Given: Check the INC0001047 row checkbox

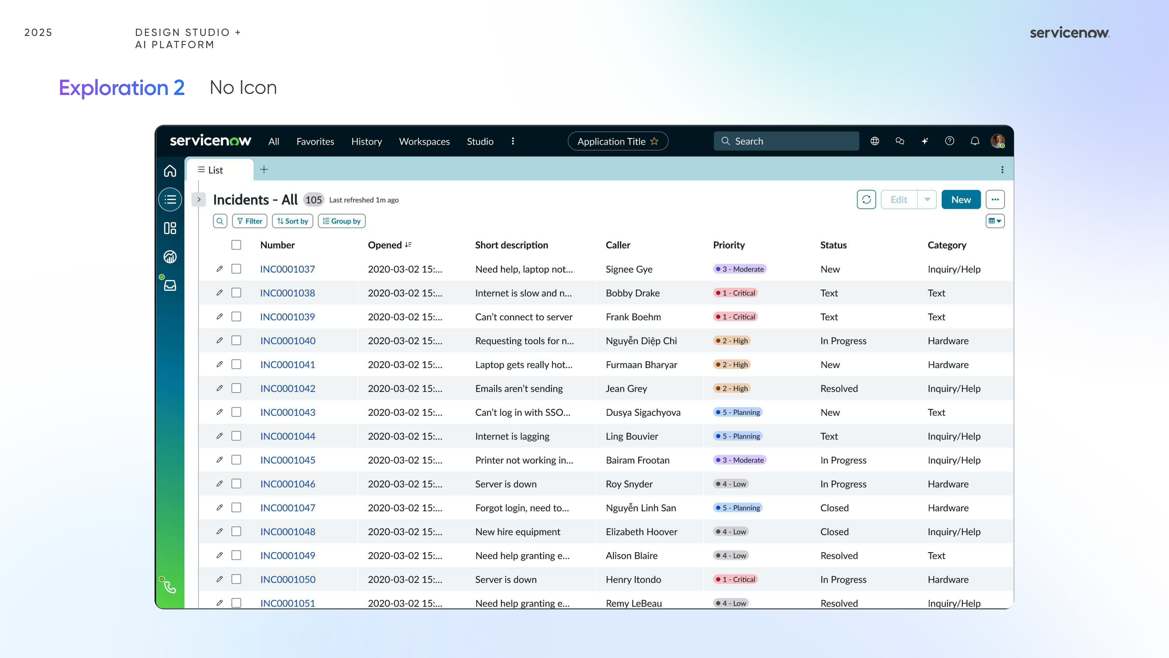Looking at the screenshot, I should 236,507.
